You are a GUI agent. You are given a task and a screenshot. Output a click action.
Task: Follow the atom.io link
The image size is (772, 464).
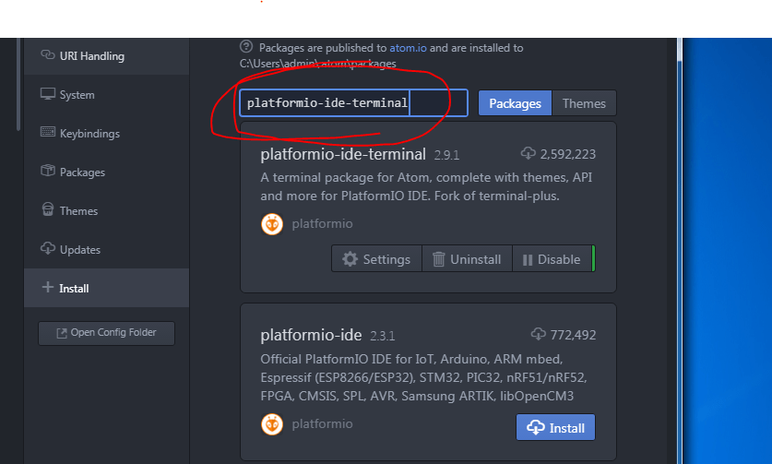point(409,48)
